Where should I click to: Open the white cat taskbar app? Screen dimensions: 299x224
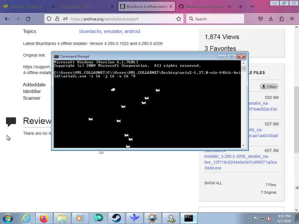pos(171,218)
